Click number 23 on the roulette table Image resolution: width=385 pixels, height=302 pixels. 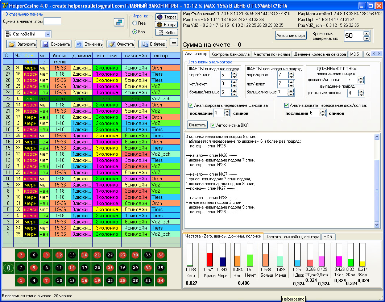[x=111, y=268]
